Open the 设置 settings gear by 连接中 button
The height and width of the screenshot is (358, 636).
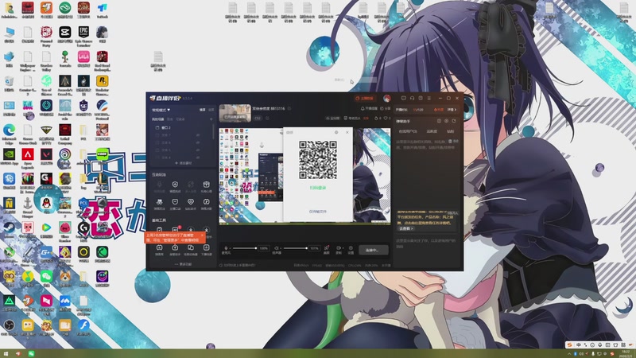(351, 249)
